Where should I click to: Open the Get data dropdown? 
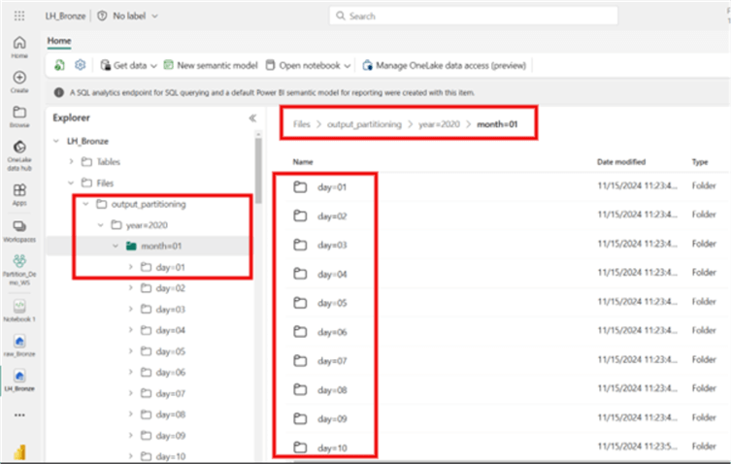(129, 65)
